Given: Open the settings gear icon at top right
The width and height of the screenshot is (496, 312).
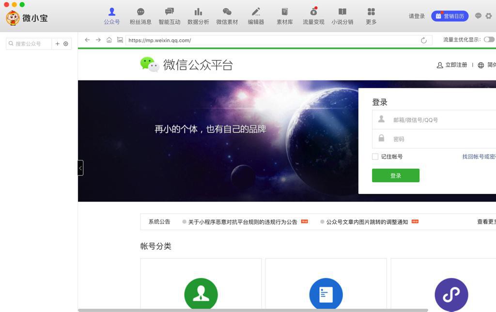Looking at the screenshot, I should tap(489, 16).
